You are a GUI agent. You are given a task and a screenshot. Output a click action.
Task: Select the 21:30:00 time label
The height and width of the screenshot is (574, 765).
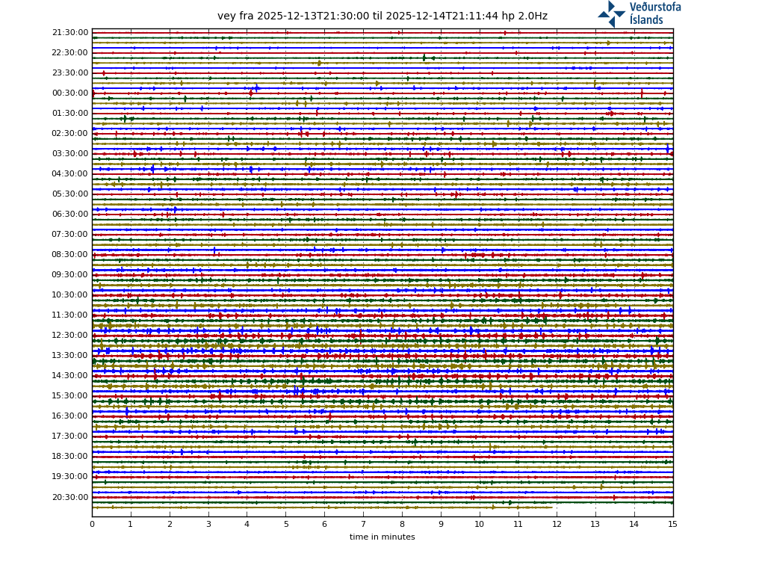point(70,33)
